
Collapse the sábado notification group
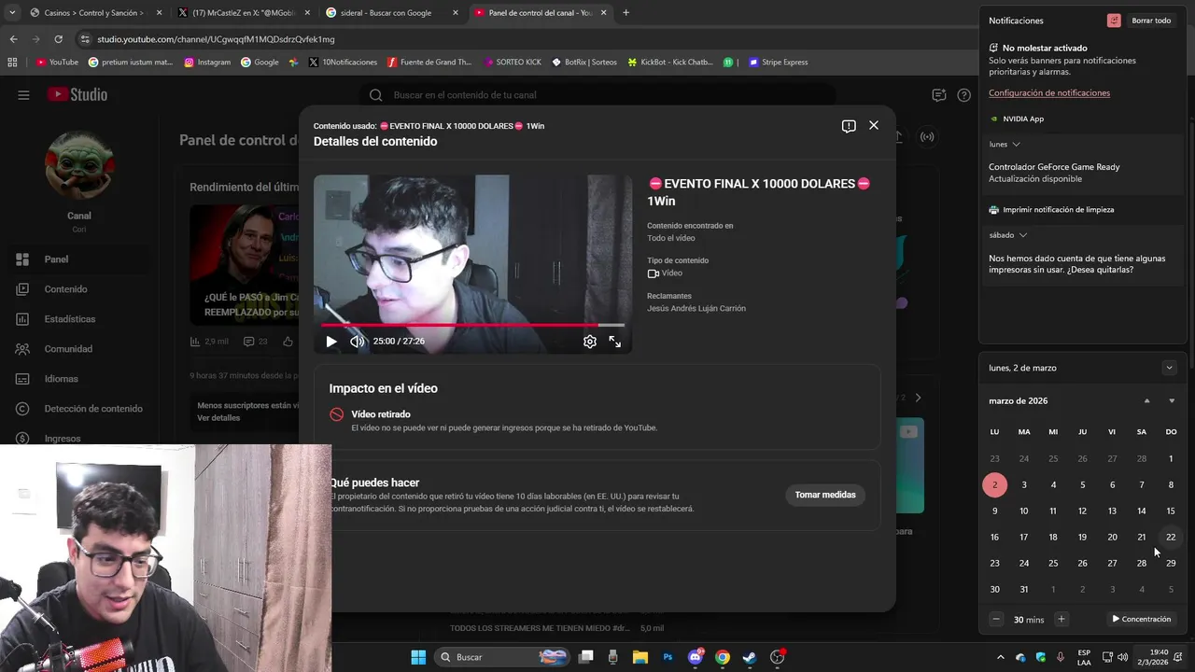pyautogui.click(x=1023, y=235)
